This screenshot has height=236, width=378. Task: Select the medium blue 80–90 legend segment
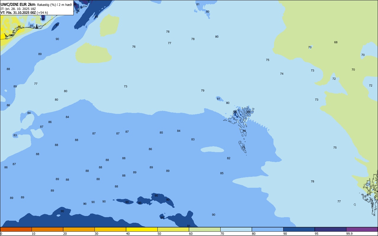(x=268, y=229)
